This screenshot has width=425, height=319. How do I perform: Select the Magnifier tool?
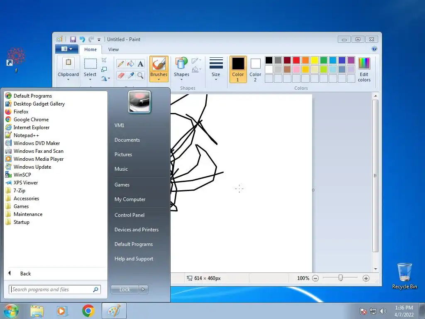pos(140,75)
